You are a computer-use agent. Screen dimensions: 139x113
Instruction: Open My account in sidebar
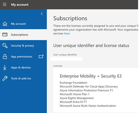coord(18,24)
